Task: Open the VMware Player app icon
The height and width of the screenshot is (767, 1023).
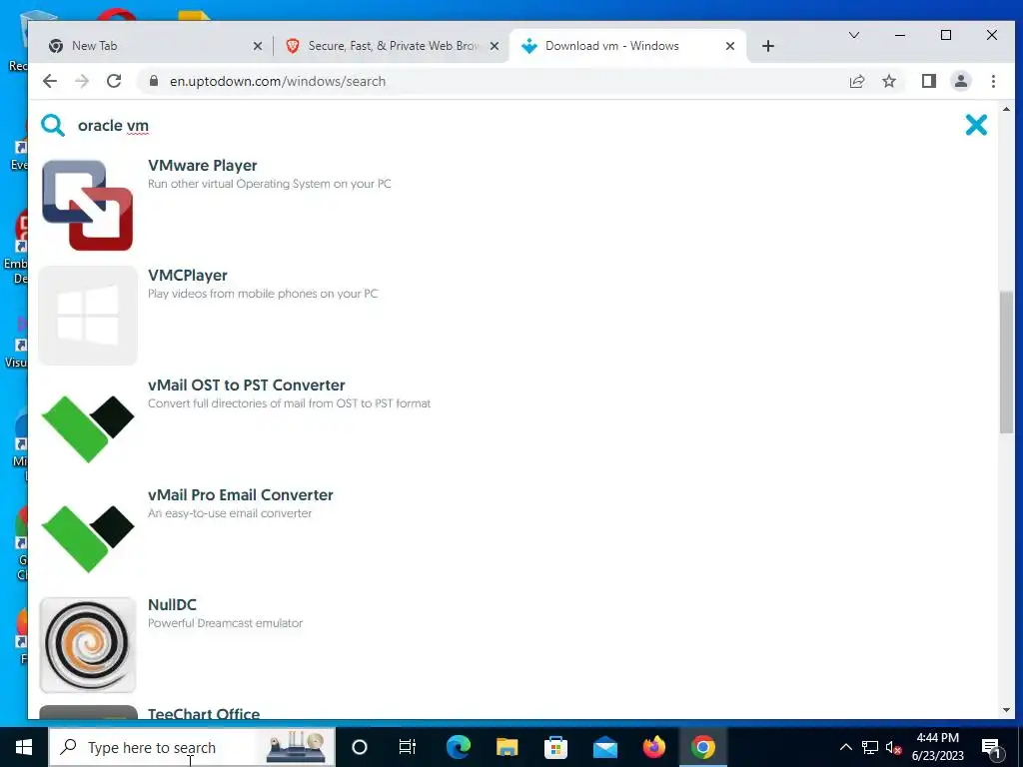Action: 88,206
